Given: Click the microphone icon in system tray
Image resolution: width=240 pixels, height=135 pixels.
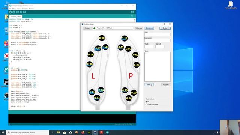Looking at the screenshot, I should coord(217,132).
